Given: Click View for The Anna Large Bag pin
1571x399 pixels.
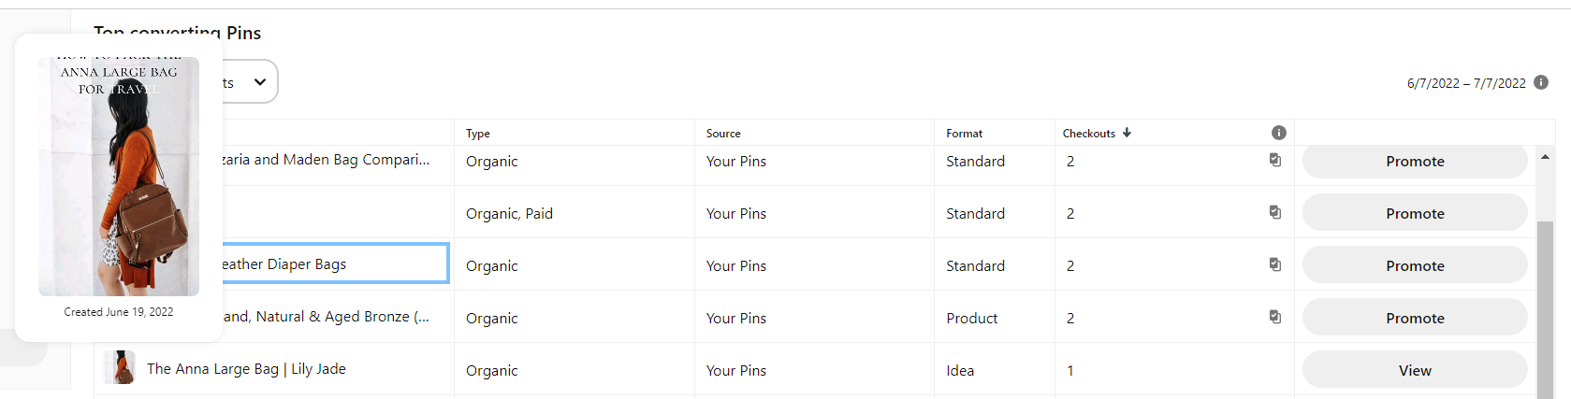Looking at the screenshot, I should [1414, 371].
